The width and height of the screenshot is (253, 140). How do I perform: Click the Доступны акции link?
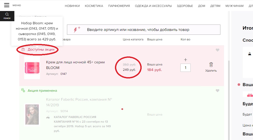pos(41,50)
